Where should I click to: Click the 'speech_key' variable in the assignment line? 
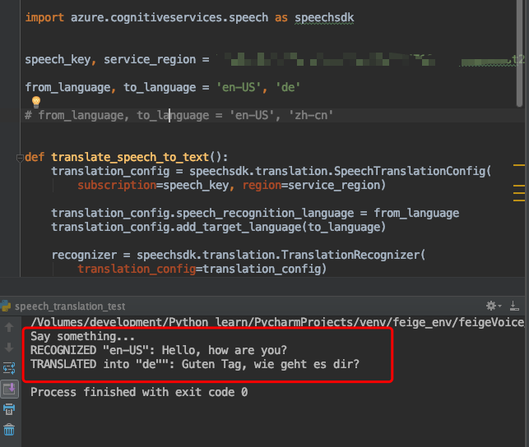pos(58,60)
